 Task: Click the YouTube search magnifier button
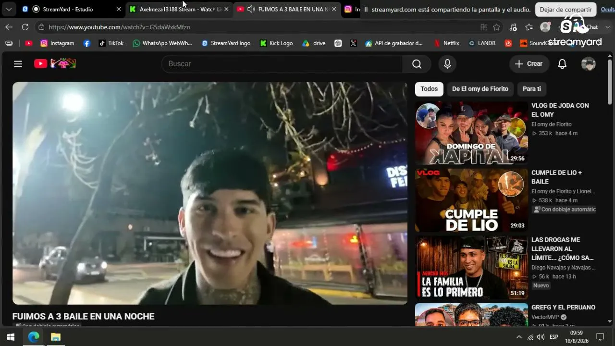click(x=417, y=64)
